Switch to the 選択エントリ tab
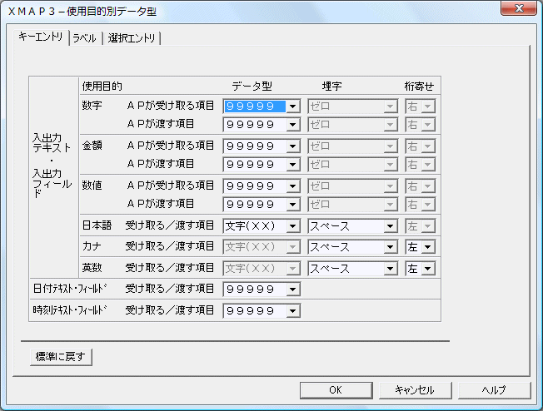The height and width of the screenshot is (411, 543). tap(132, 38)
